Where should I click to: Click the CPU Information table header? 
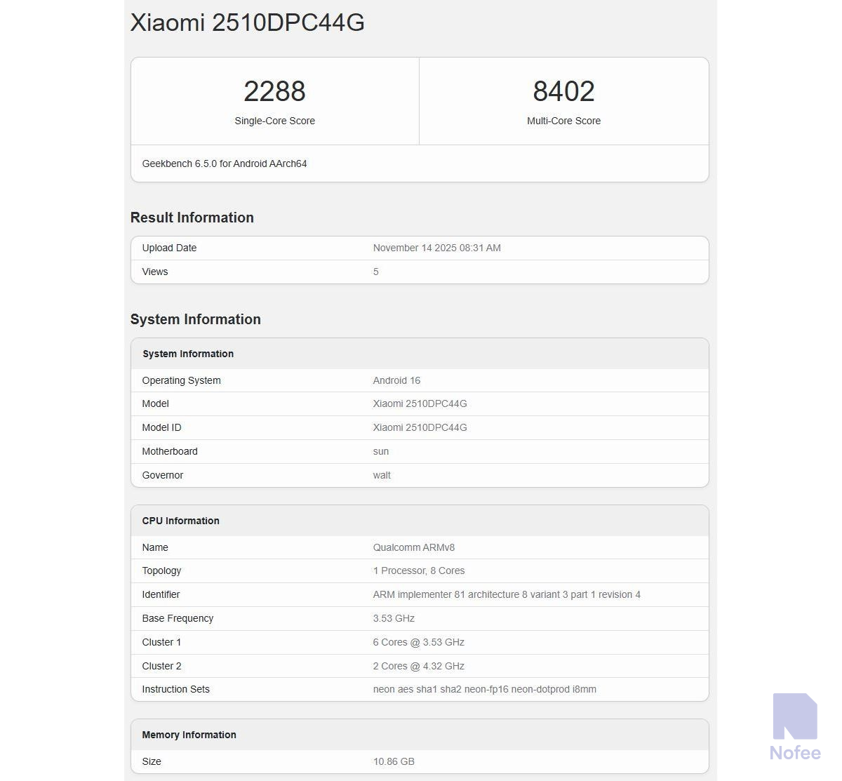pos(180,521)
